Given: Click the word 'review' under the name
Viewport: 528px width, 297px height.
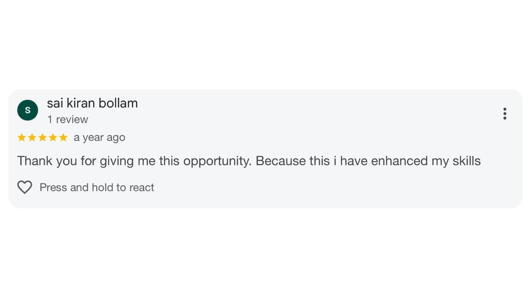Looking at the screenshot, I should [72, 120].
